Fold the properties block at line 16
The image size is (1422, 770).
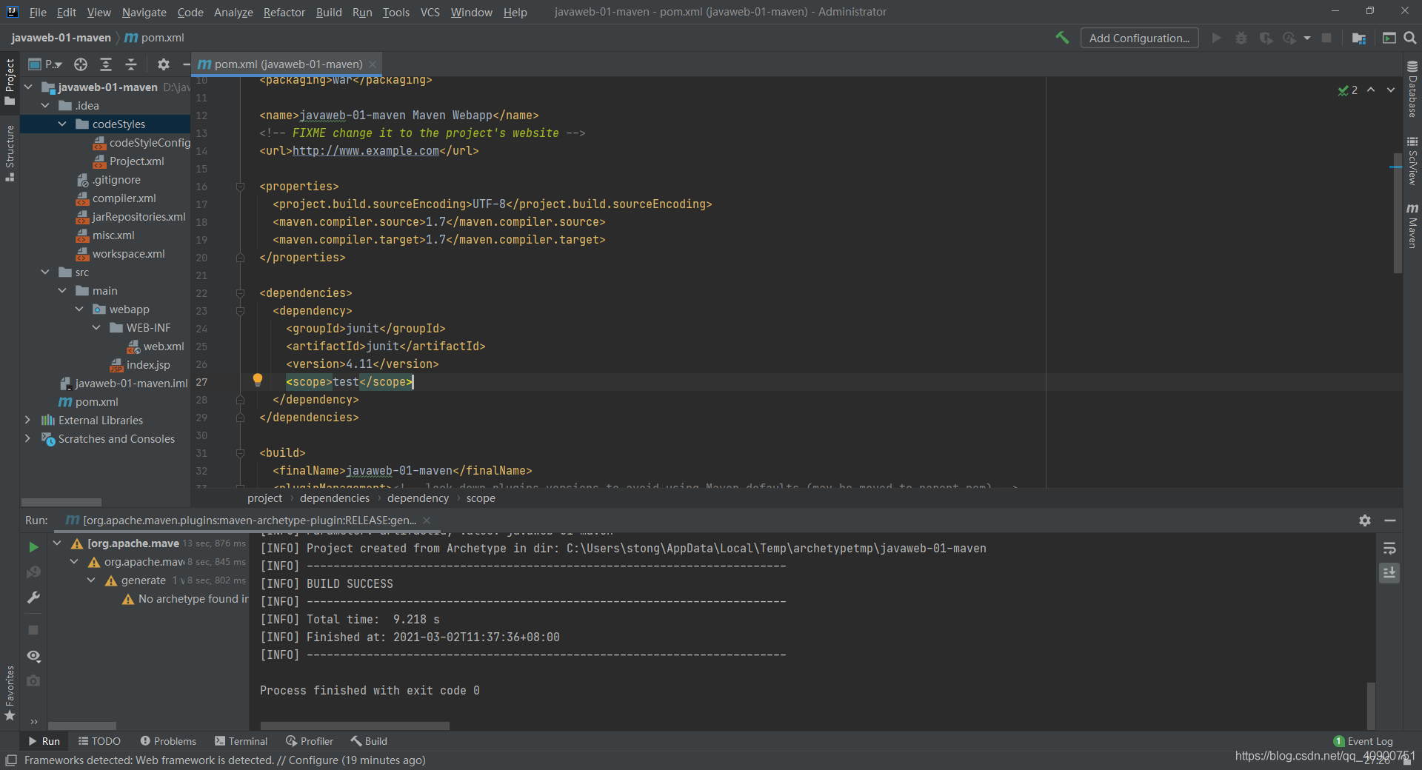[240, 187]
